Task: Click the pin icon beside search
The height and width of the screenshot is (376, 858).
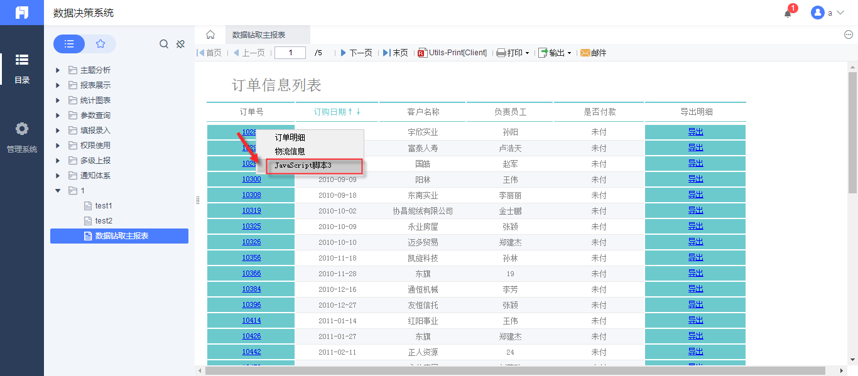Action: [180, 44]
